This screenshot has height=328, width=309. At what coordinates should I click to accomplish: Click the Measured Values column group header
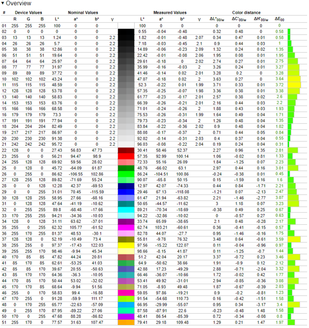(170, 12)
